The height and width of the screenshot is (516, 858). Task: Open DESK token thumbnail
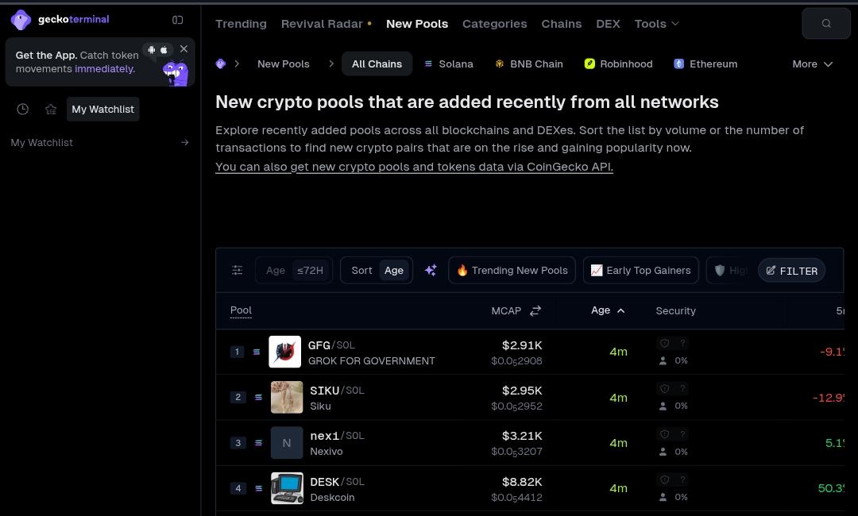tap(287, 488)
